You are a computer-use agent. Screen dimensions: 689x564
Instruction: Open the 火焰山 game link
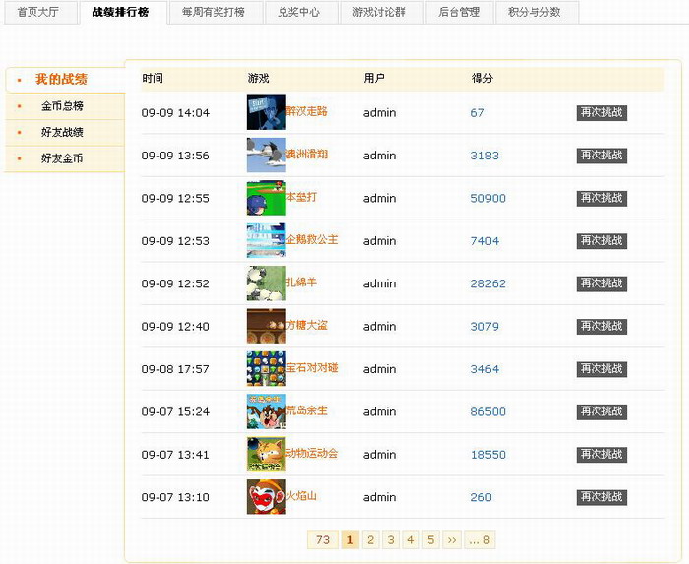[x=301, y=496]
